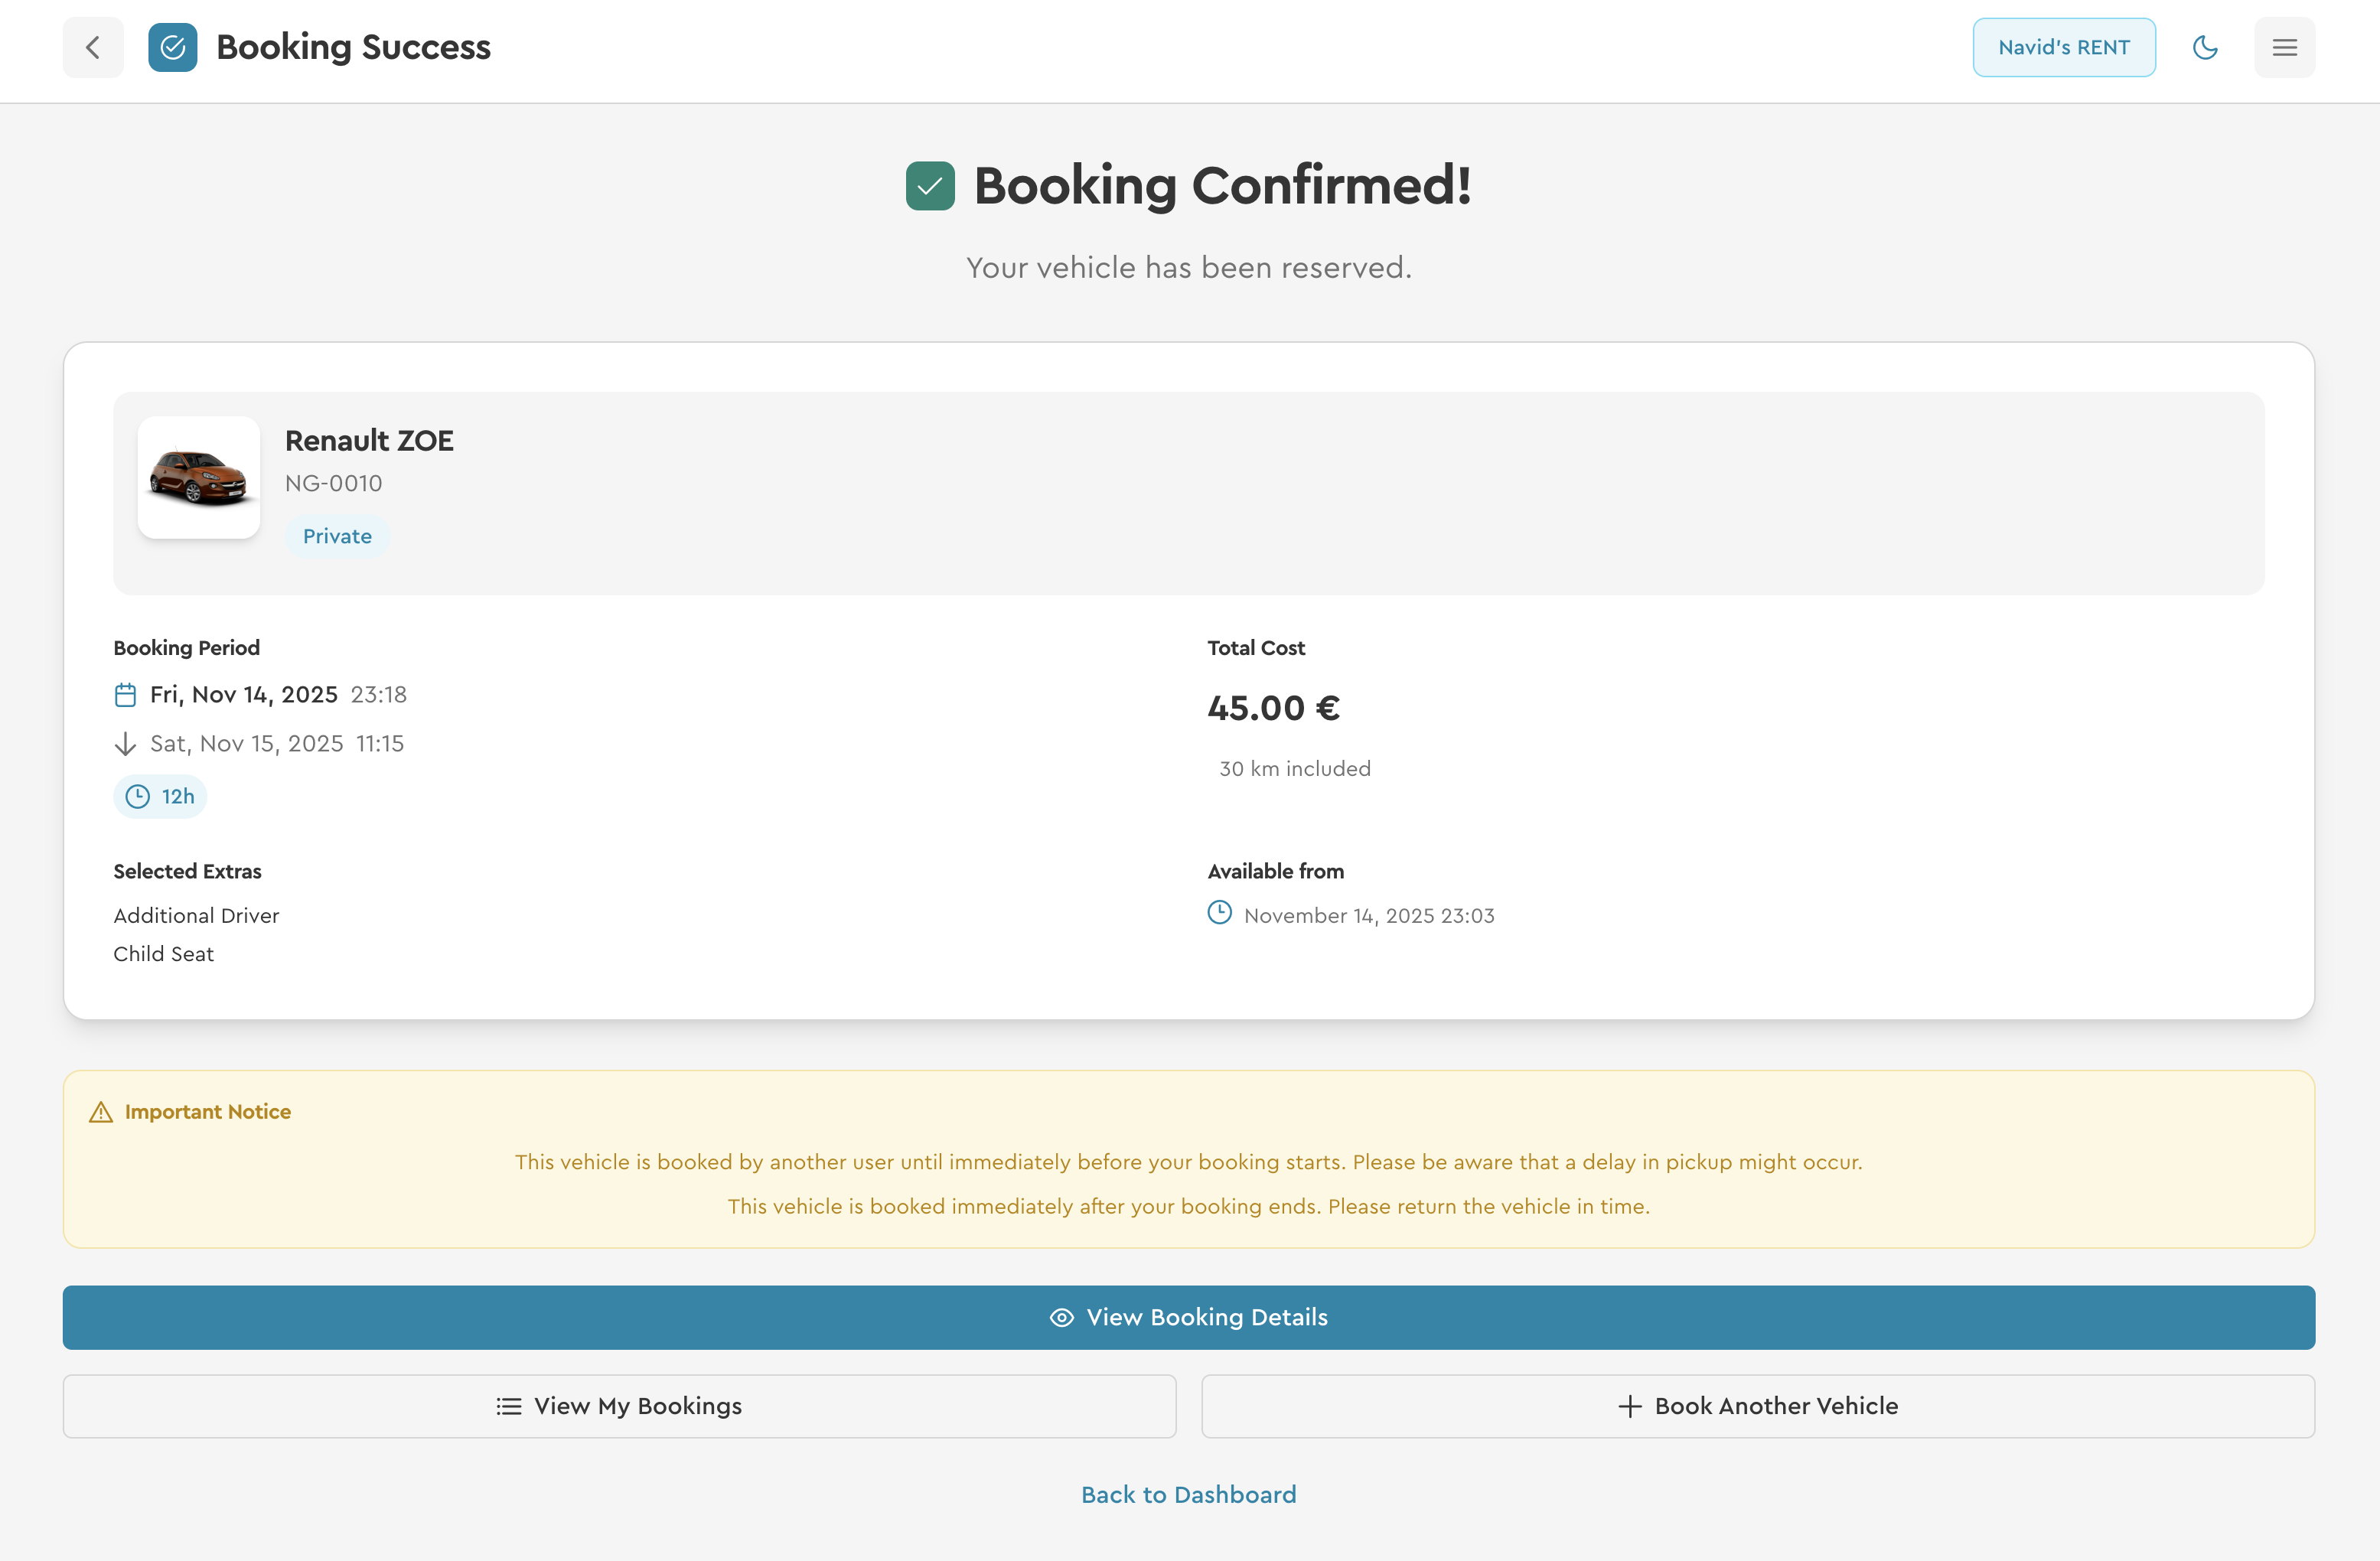This screenshot has height=1561, width=2380.
Task: Click the calendar icon by Fri, Nov 14
Action: 125,695
